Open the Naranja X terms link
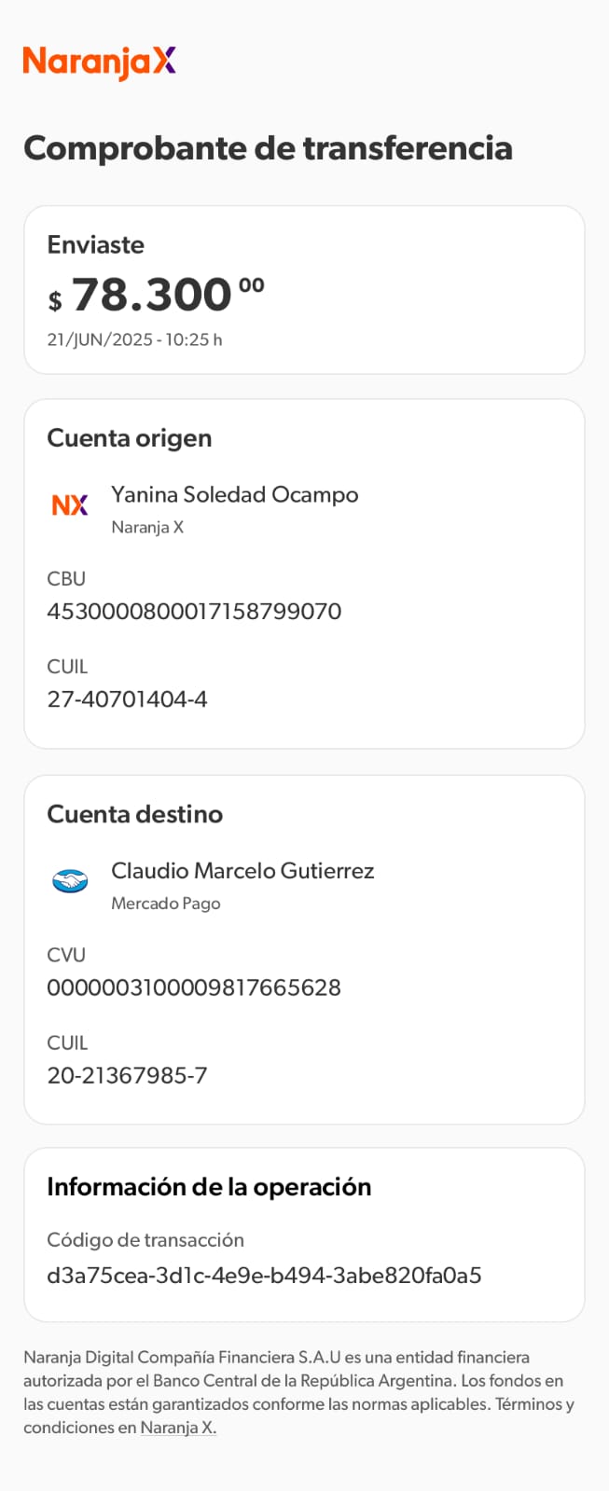The image size is (609, 1491). 178,1428
